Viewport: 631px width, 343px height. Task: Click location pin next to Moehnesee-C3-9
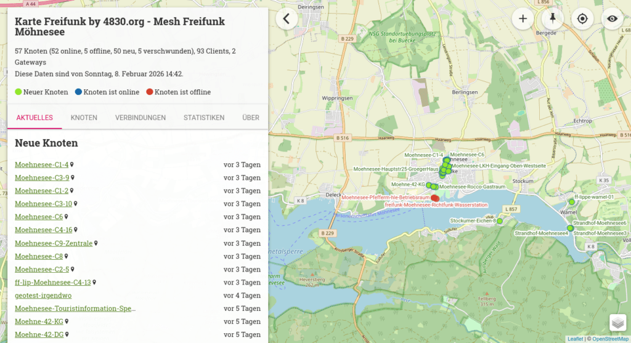point(73,178)
